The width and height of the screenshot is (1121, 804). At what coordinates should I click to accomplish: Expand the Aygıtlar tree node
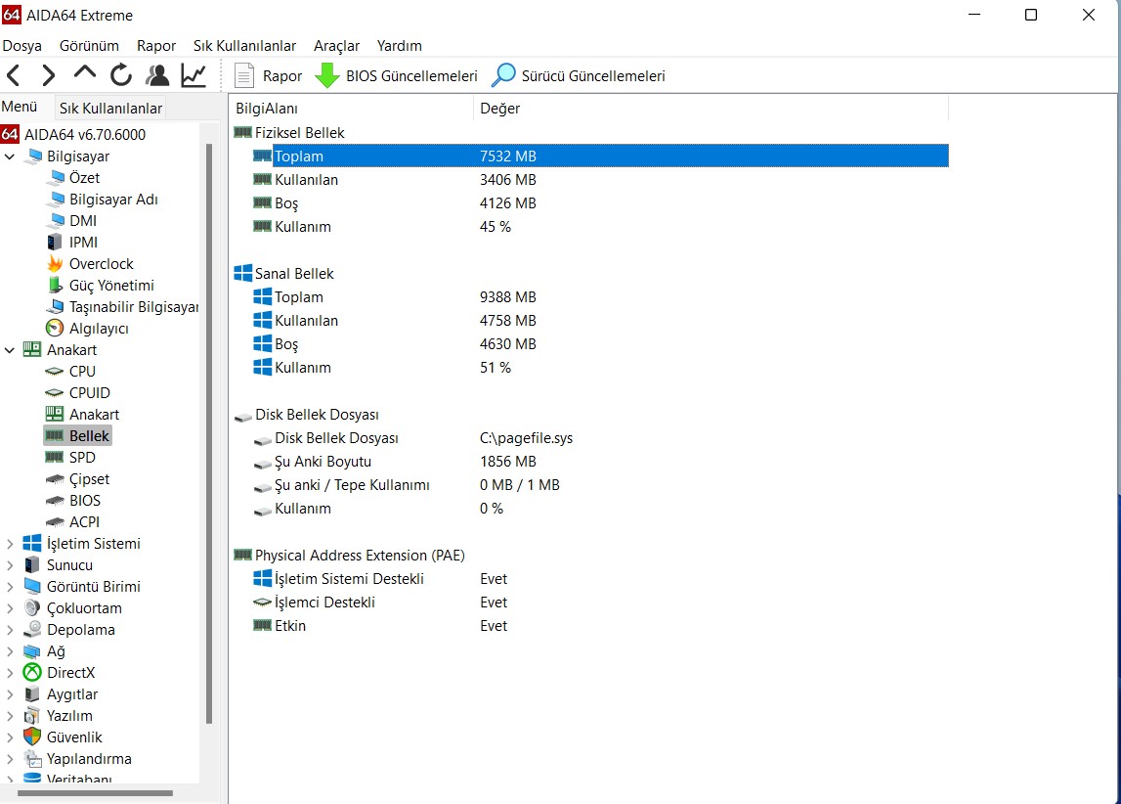point(10,693)
